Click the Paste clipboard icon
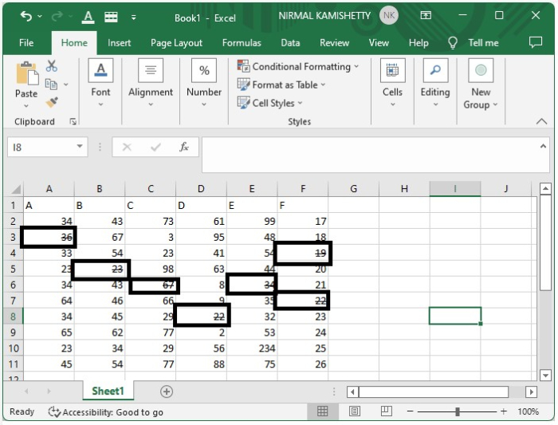This screenshot has height=425, width=558. tap(27, 73)
